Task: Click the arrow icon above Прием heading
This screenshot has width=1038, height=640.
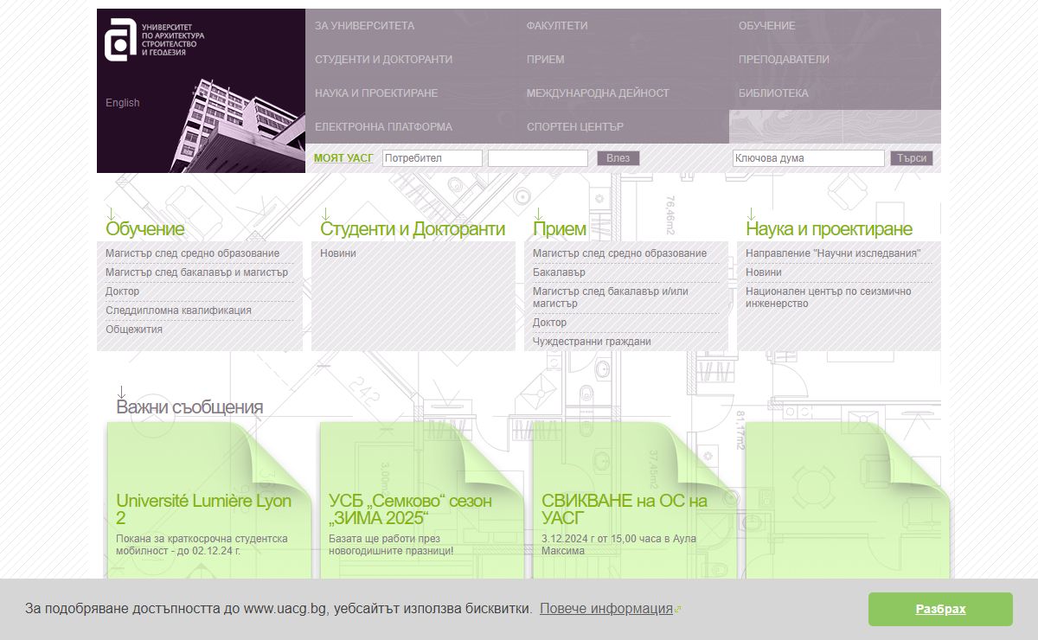Action: 538,214
